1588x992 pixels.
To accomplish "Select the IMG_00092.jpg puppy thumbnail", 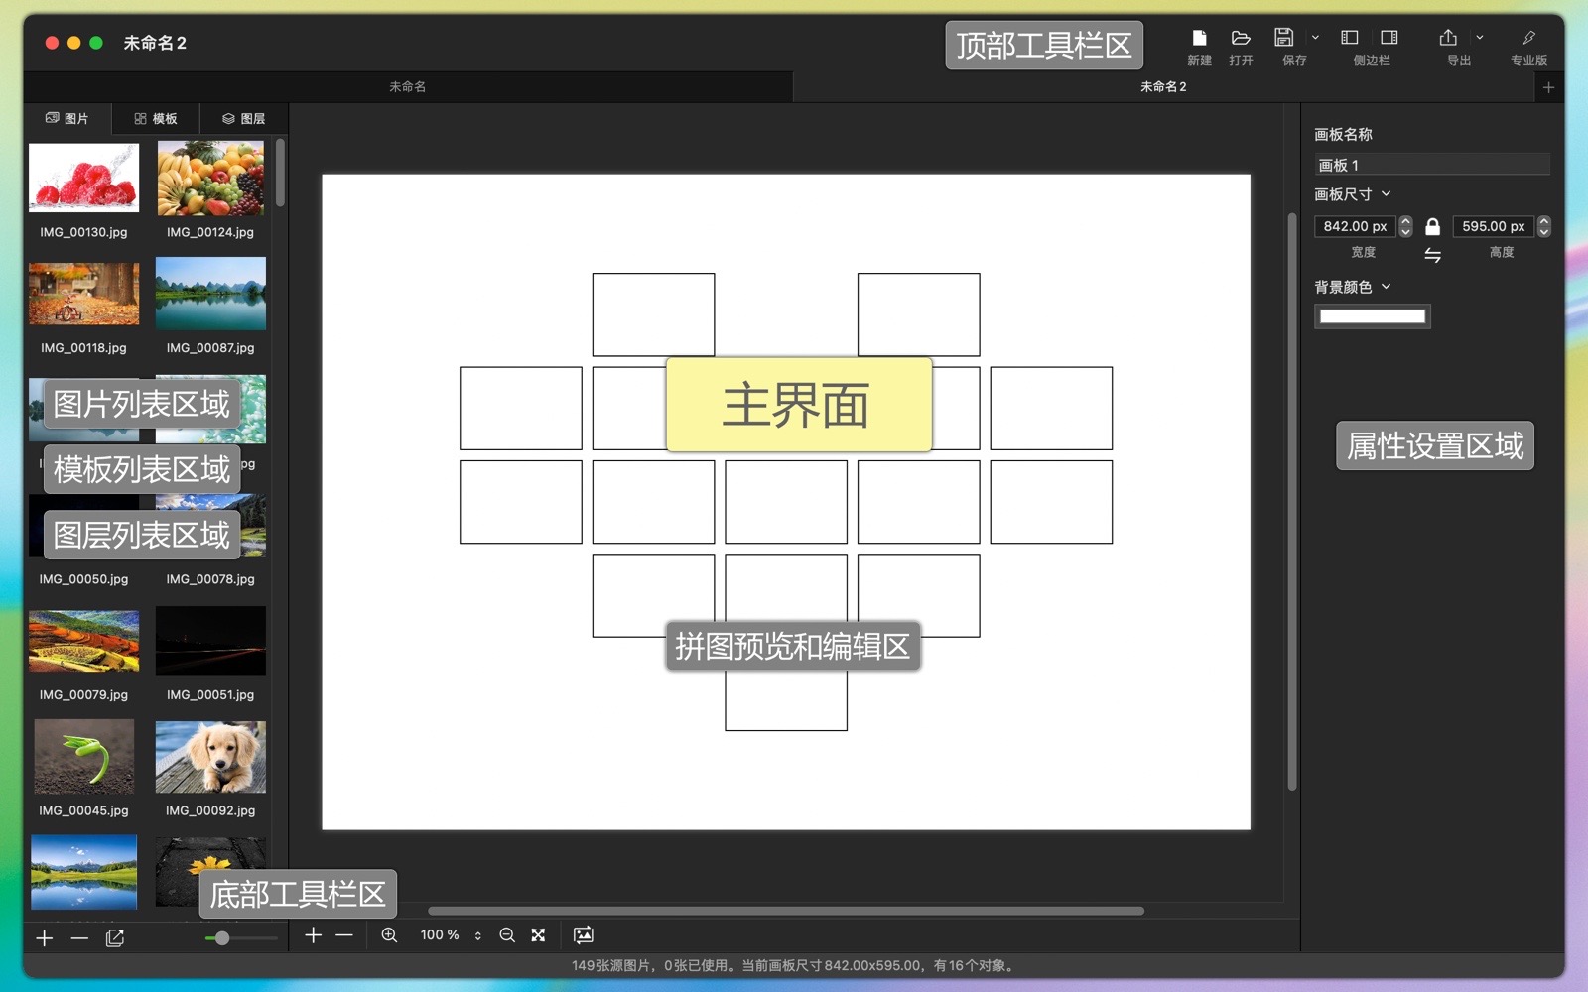I will point(210,758).
